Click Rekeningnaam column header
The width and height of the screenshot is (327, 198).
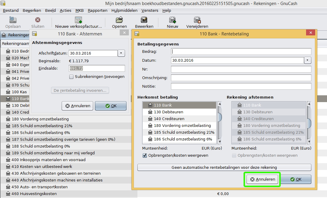[15, 44]
